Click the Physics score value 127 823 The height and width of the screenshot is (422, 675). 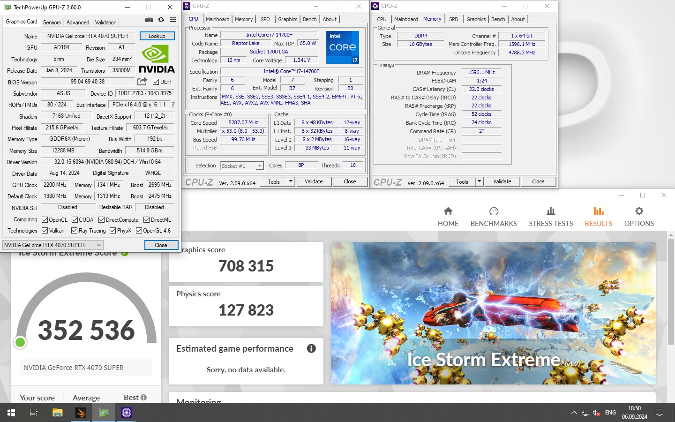246,310
